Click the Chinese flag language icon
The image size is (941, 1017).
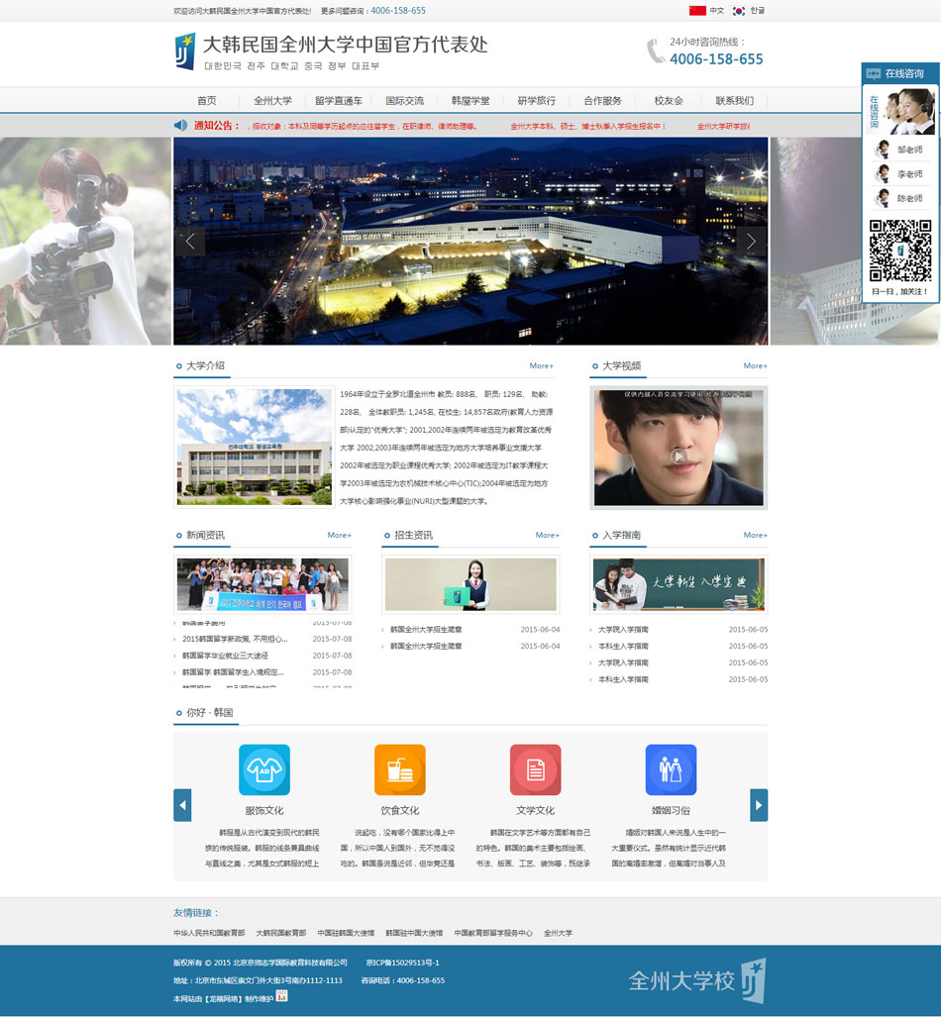click(697, 10)
